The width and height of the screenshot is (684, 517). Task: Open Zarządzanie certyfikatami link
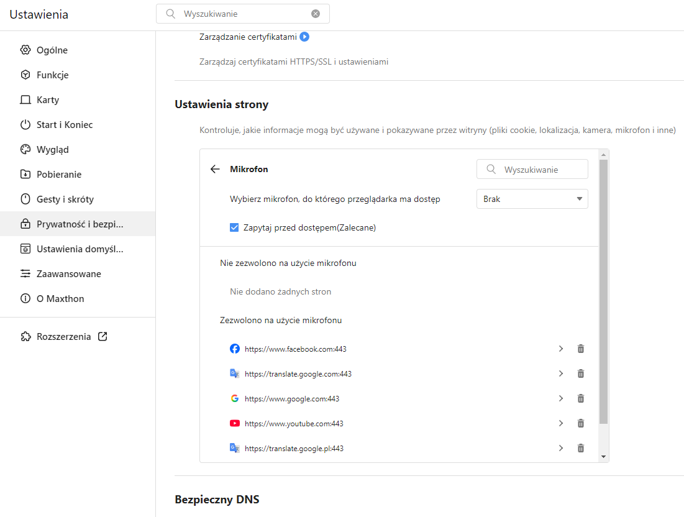(x=248, y=37)
